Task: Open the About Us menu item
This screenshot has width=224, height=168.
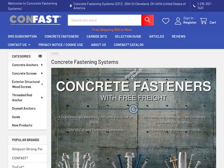Action: pyautogui.click(x=98, y=45)
